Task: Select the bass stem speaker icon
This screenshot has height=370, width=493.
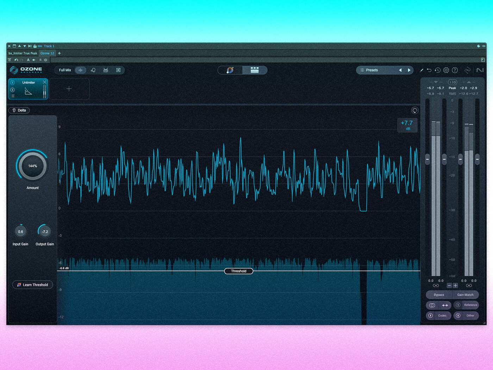Action: [x=118, y=70]
